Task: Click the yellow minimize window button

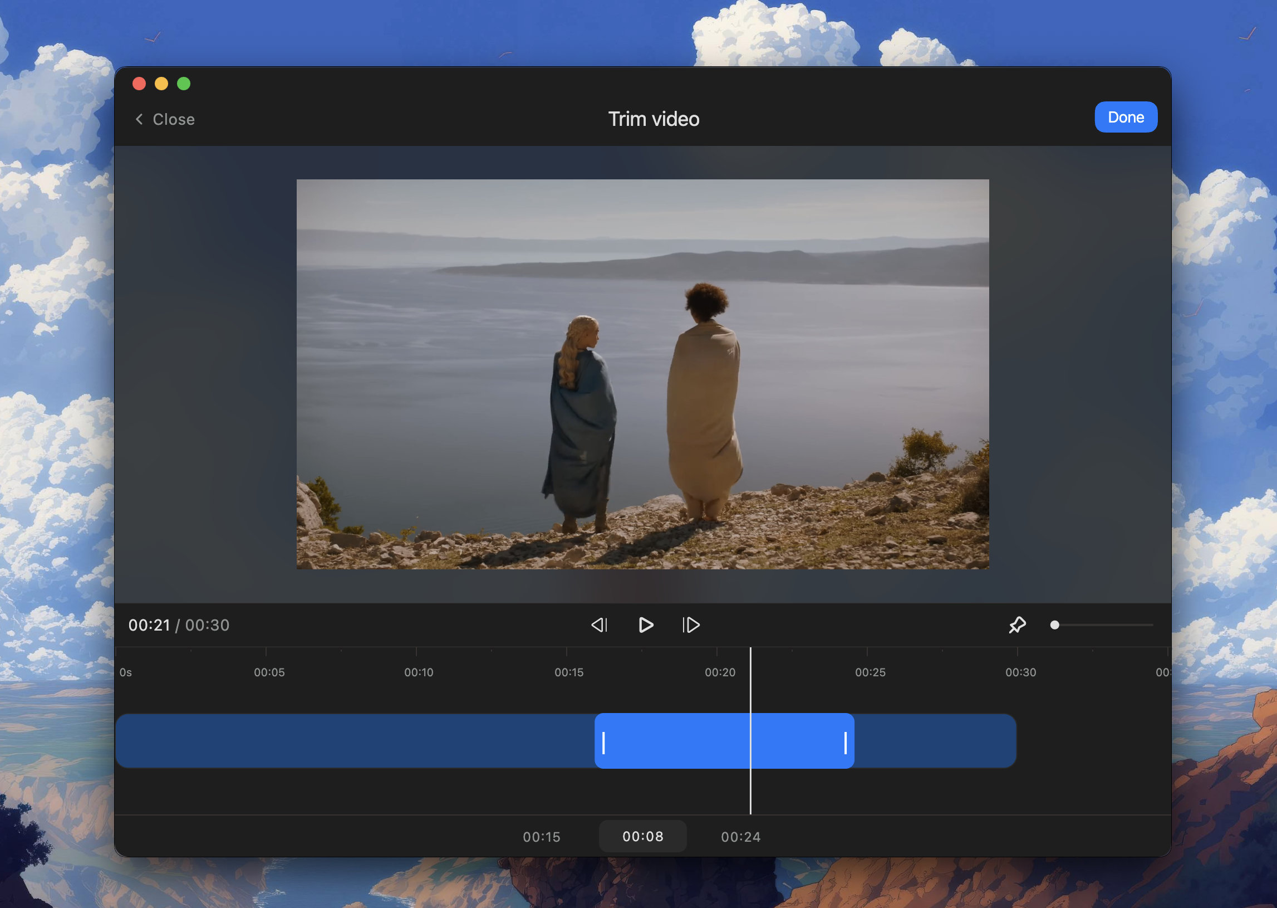Action: point(161,84)
